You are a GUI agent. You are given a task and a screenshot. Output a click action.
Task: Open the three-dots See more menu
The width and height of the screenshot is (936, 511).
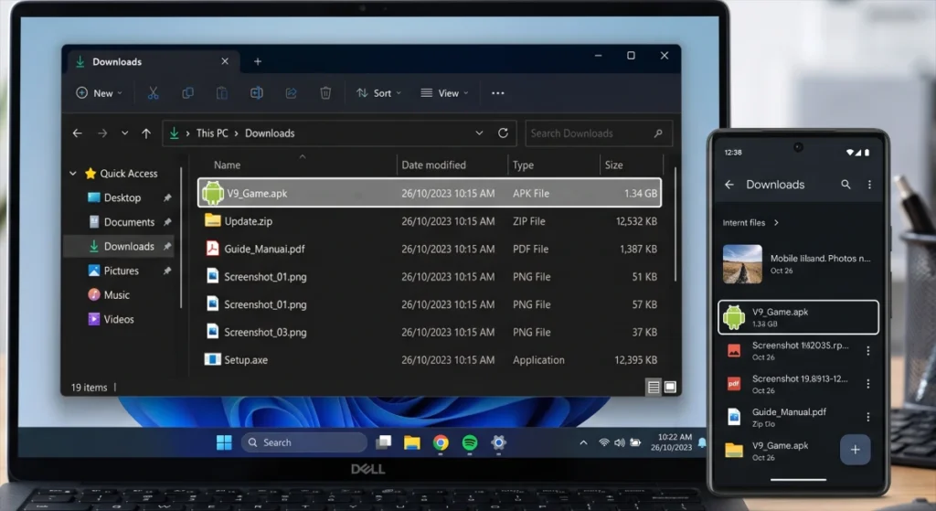[498, 93]
